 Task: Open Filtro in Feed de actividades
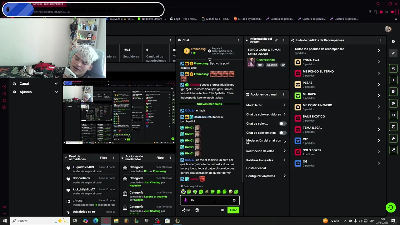click(103, 158)
